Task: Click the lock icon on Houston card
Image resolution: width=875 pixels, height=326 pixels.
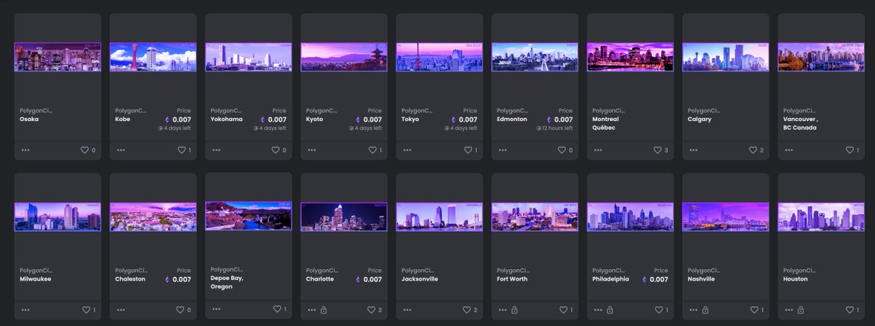Action: click(x=801, y=310)
